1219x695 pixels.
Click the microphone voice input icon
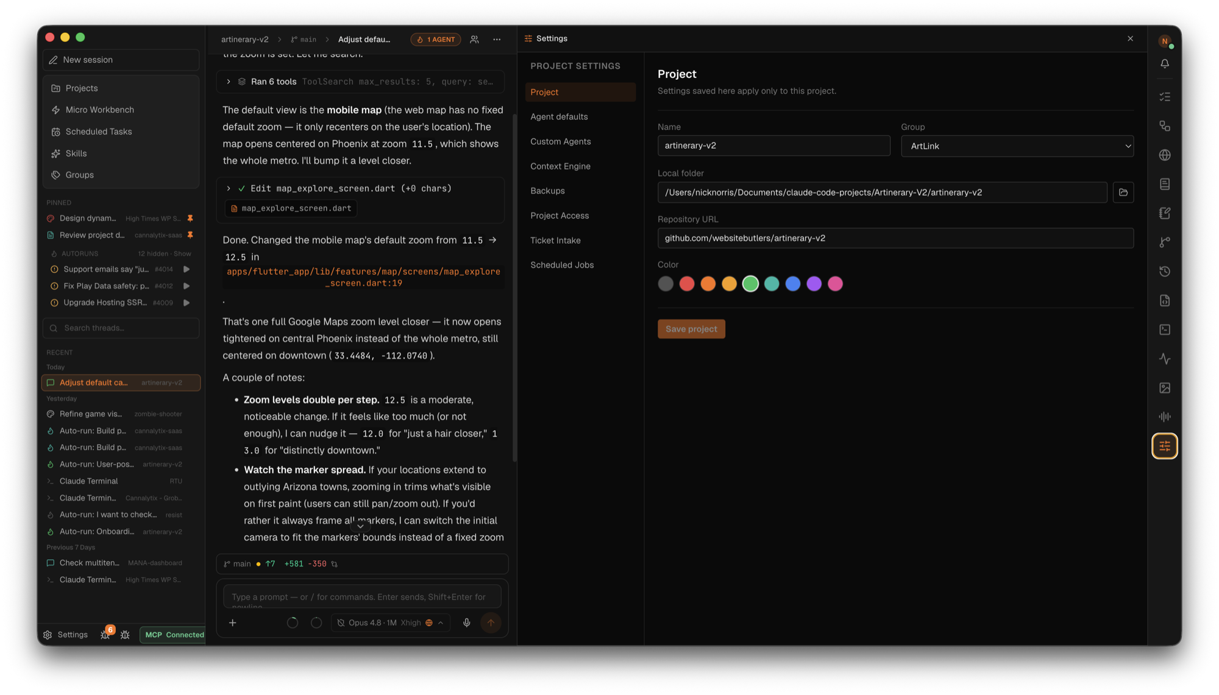(x=466, y=623)
